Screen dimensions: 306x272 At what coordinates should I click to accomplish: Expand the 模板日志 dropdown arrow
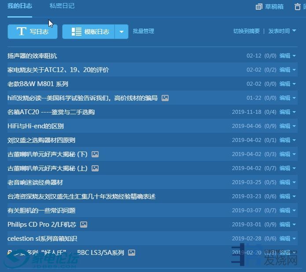tap(122, 32)
